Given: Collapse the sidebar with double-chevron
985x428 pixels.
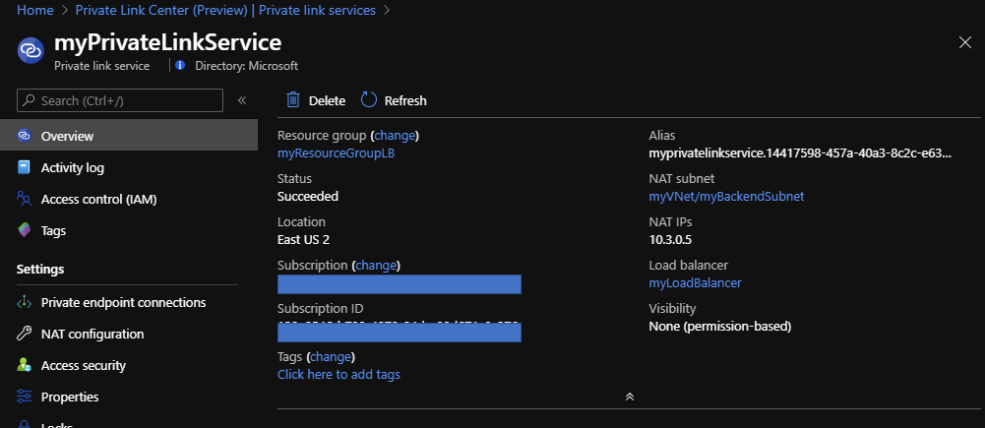Looking at the screenshot, I should [242, 100].
